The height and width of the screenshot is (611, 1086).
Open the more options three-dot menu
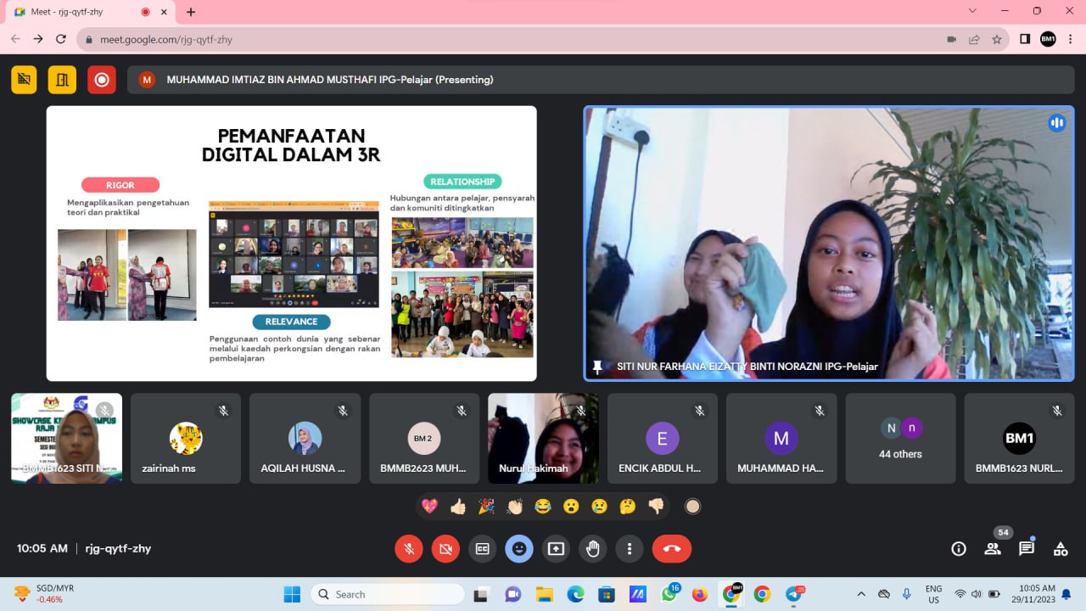629,549
